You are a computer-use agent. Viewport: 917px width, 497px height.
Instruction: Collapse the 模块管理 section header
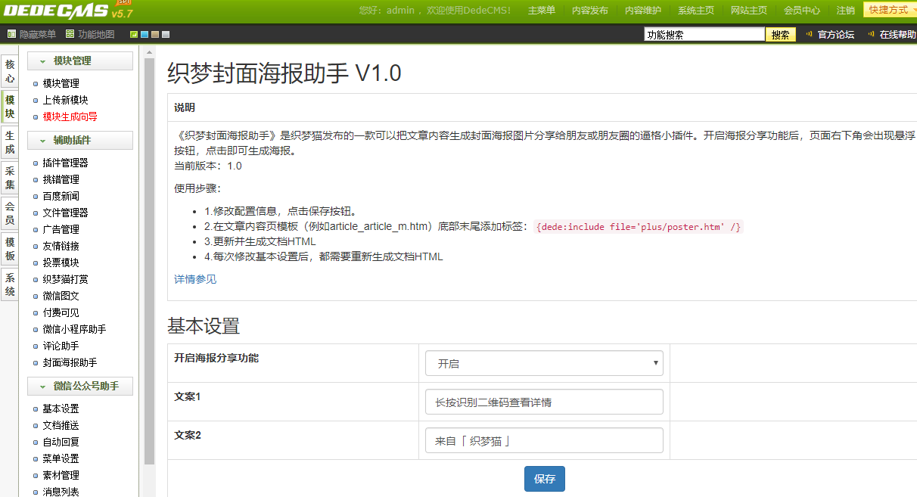click(80, 61)
